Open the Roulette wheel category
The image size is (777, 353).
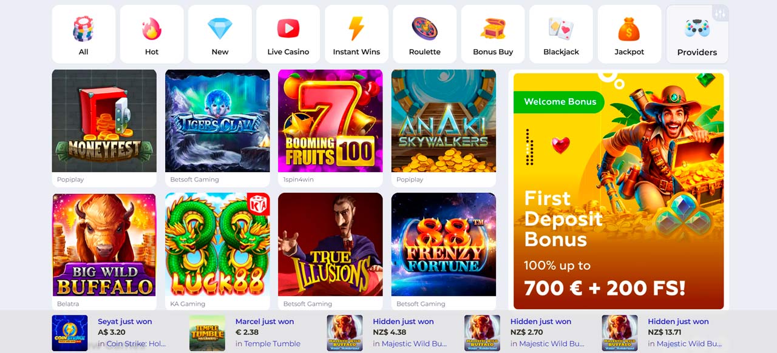point(425,29)
